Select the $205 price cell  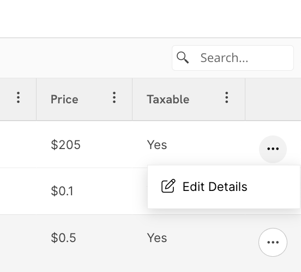coord(65,145)
